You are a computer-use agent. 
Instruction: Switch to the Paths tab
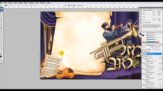click(x=153, y=45)
